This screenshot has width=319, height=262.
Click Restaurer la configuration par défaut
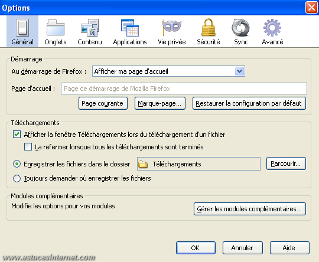[249, 103]
